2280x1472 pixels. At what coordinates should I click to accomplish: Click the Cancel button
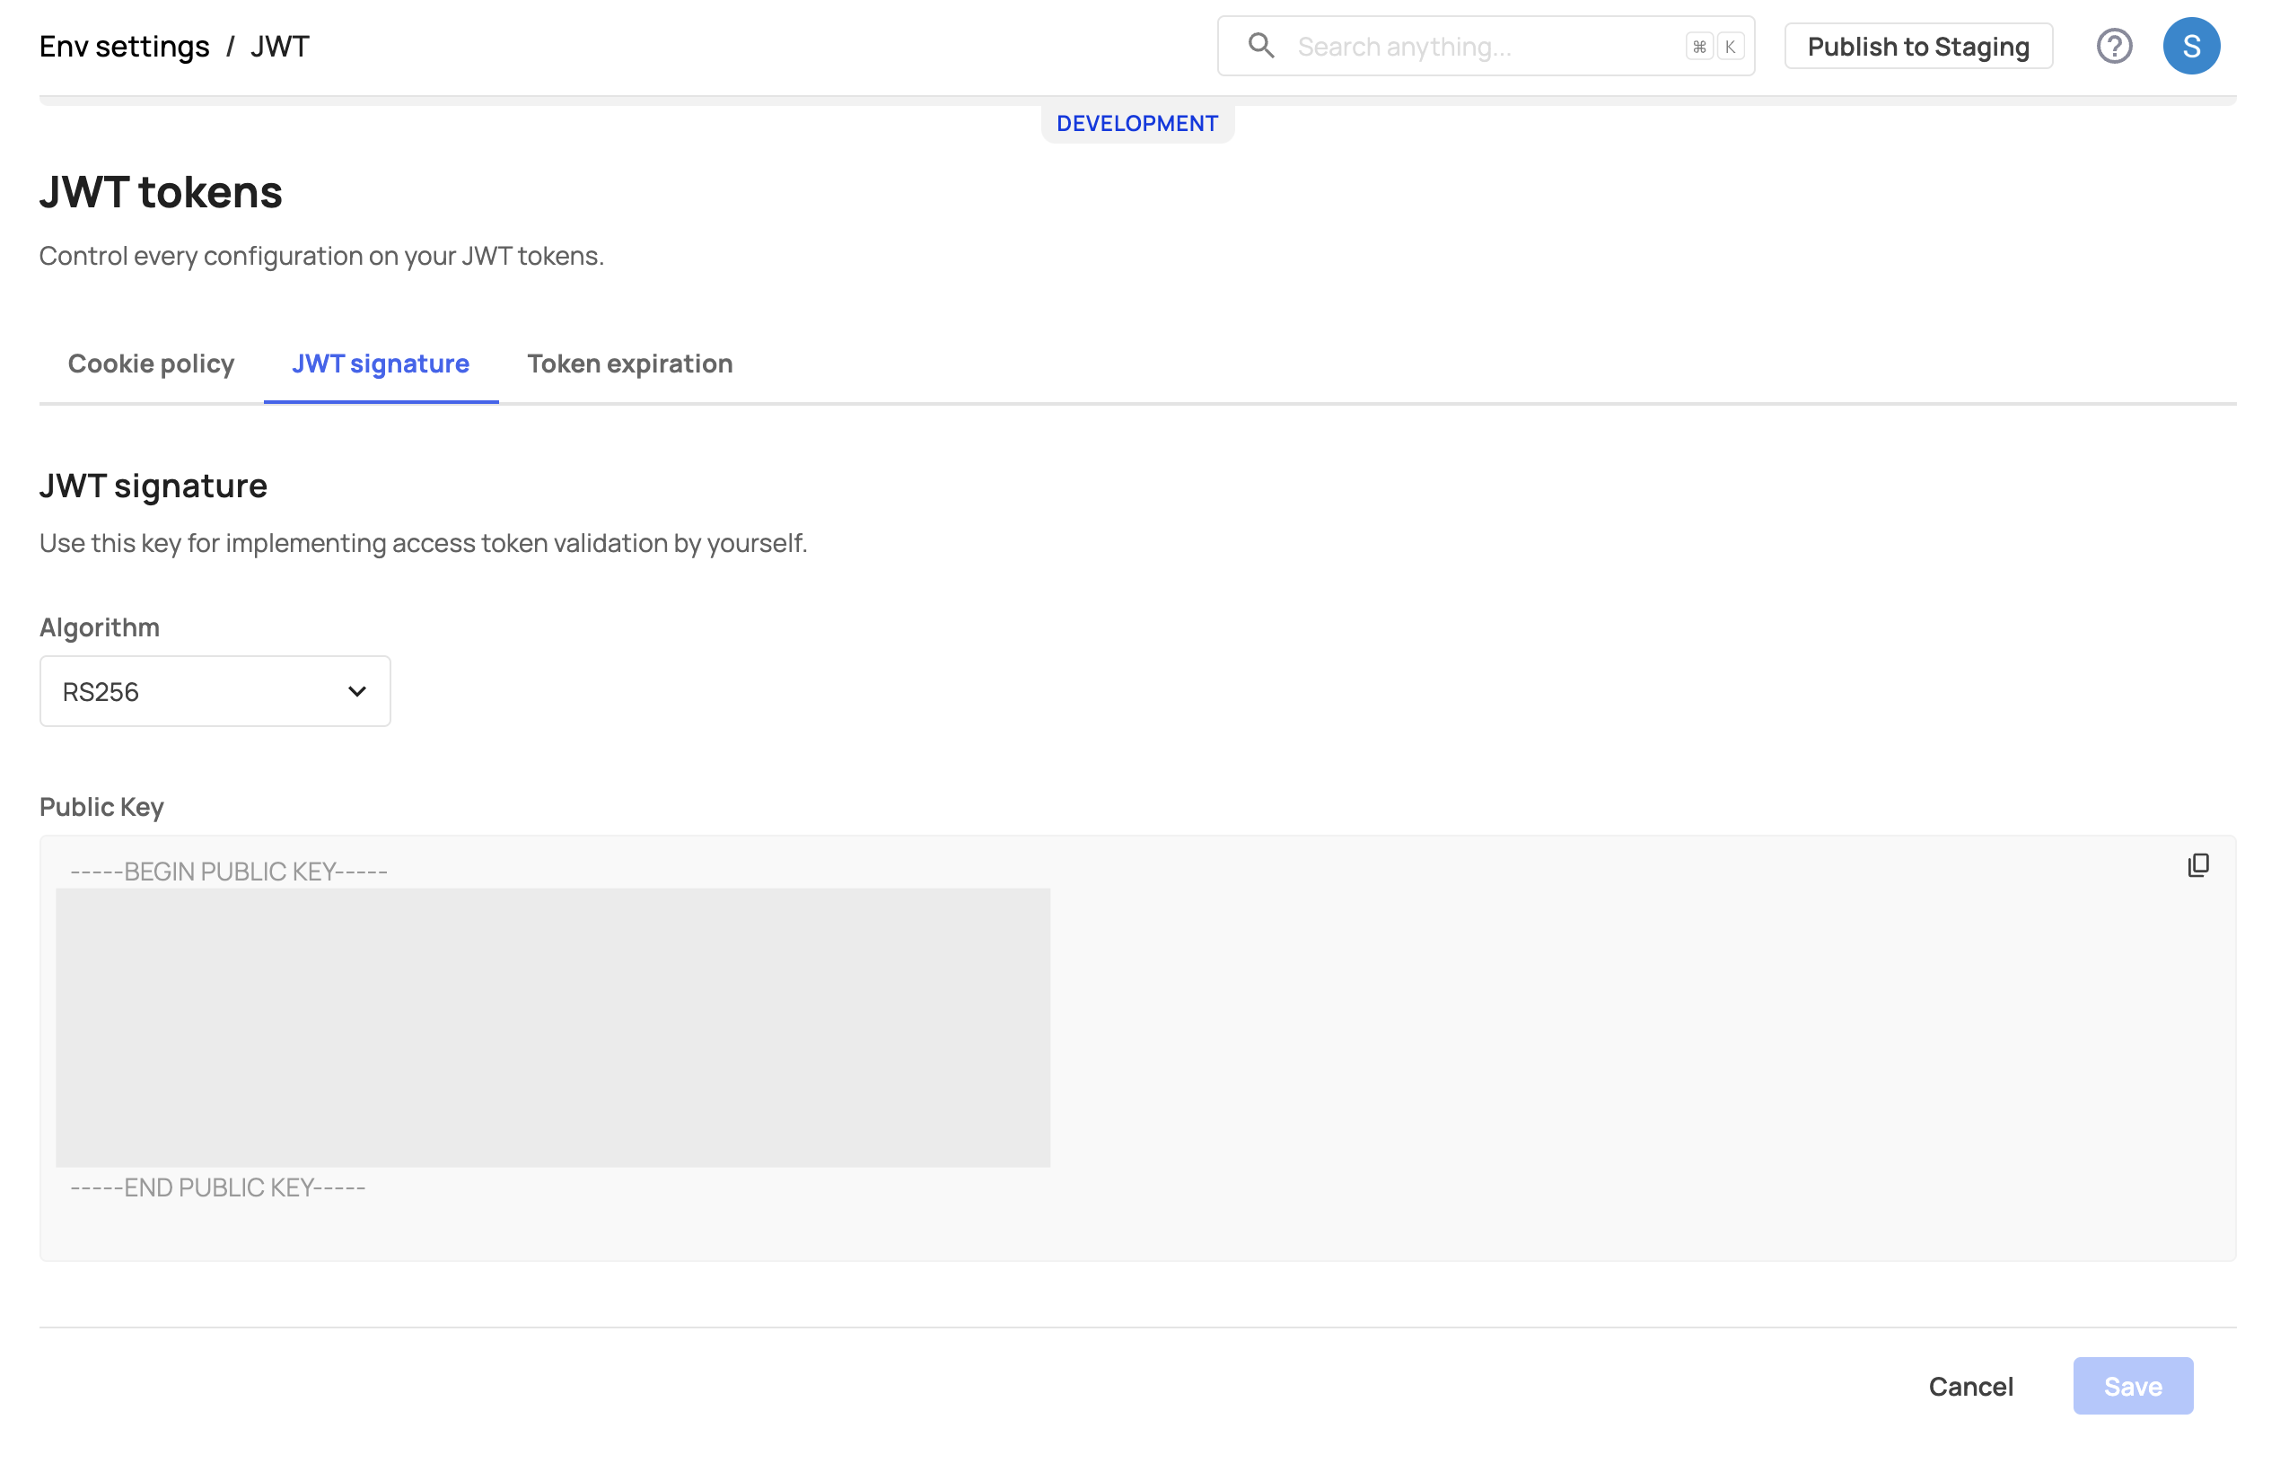(1970, 1386)
